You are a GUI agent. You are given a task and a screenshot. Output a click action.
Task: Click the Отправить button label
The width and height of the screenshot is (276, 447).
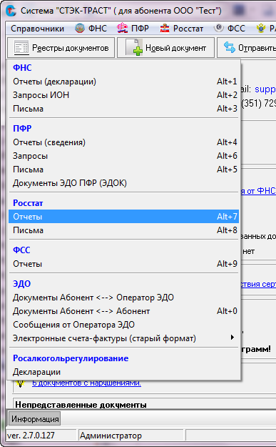click(257, 48)
